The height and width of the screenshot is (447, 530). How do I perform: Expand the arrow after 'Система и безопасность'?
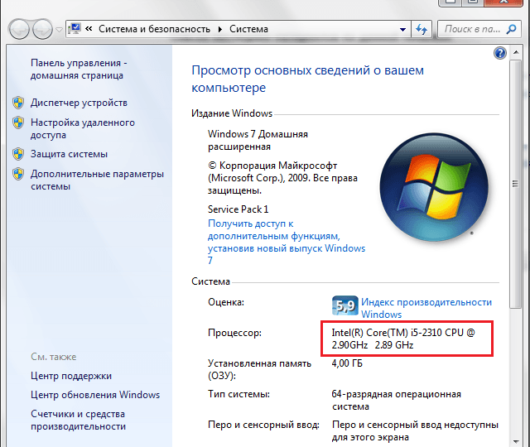[x=220, y=30]
